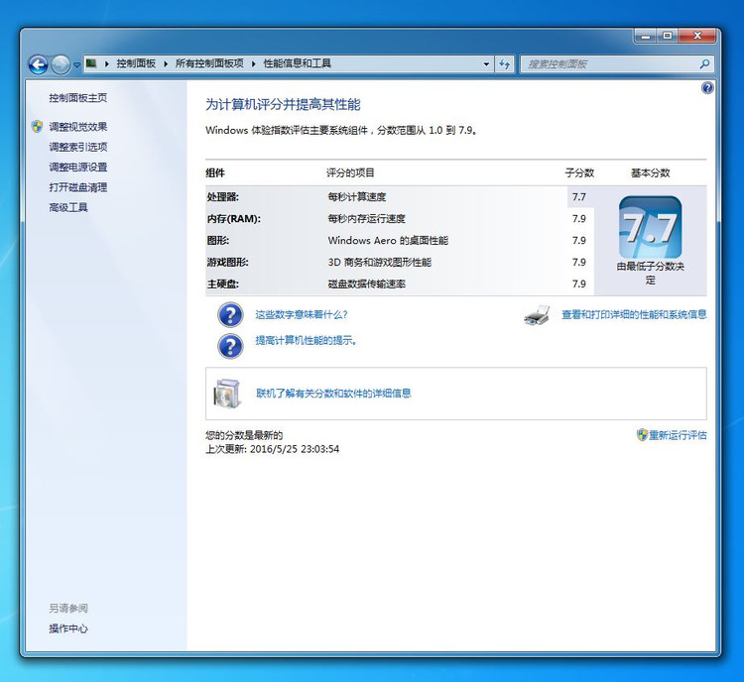This screenshot has width=744, height=682.
Task: Click the 主硬盘 row label
Action: (x=222, y=284)
